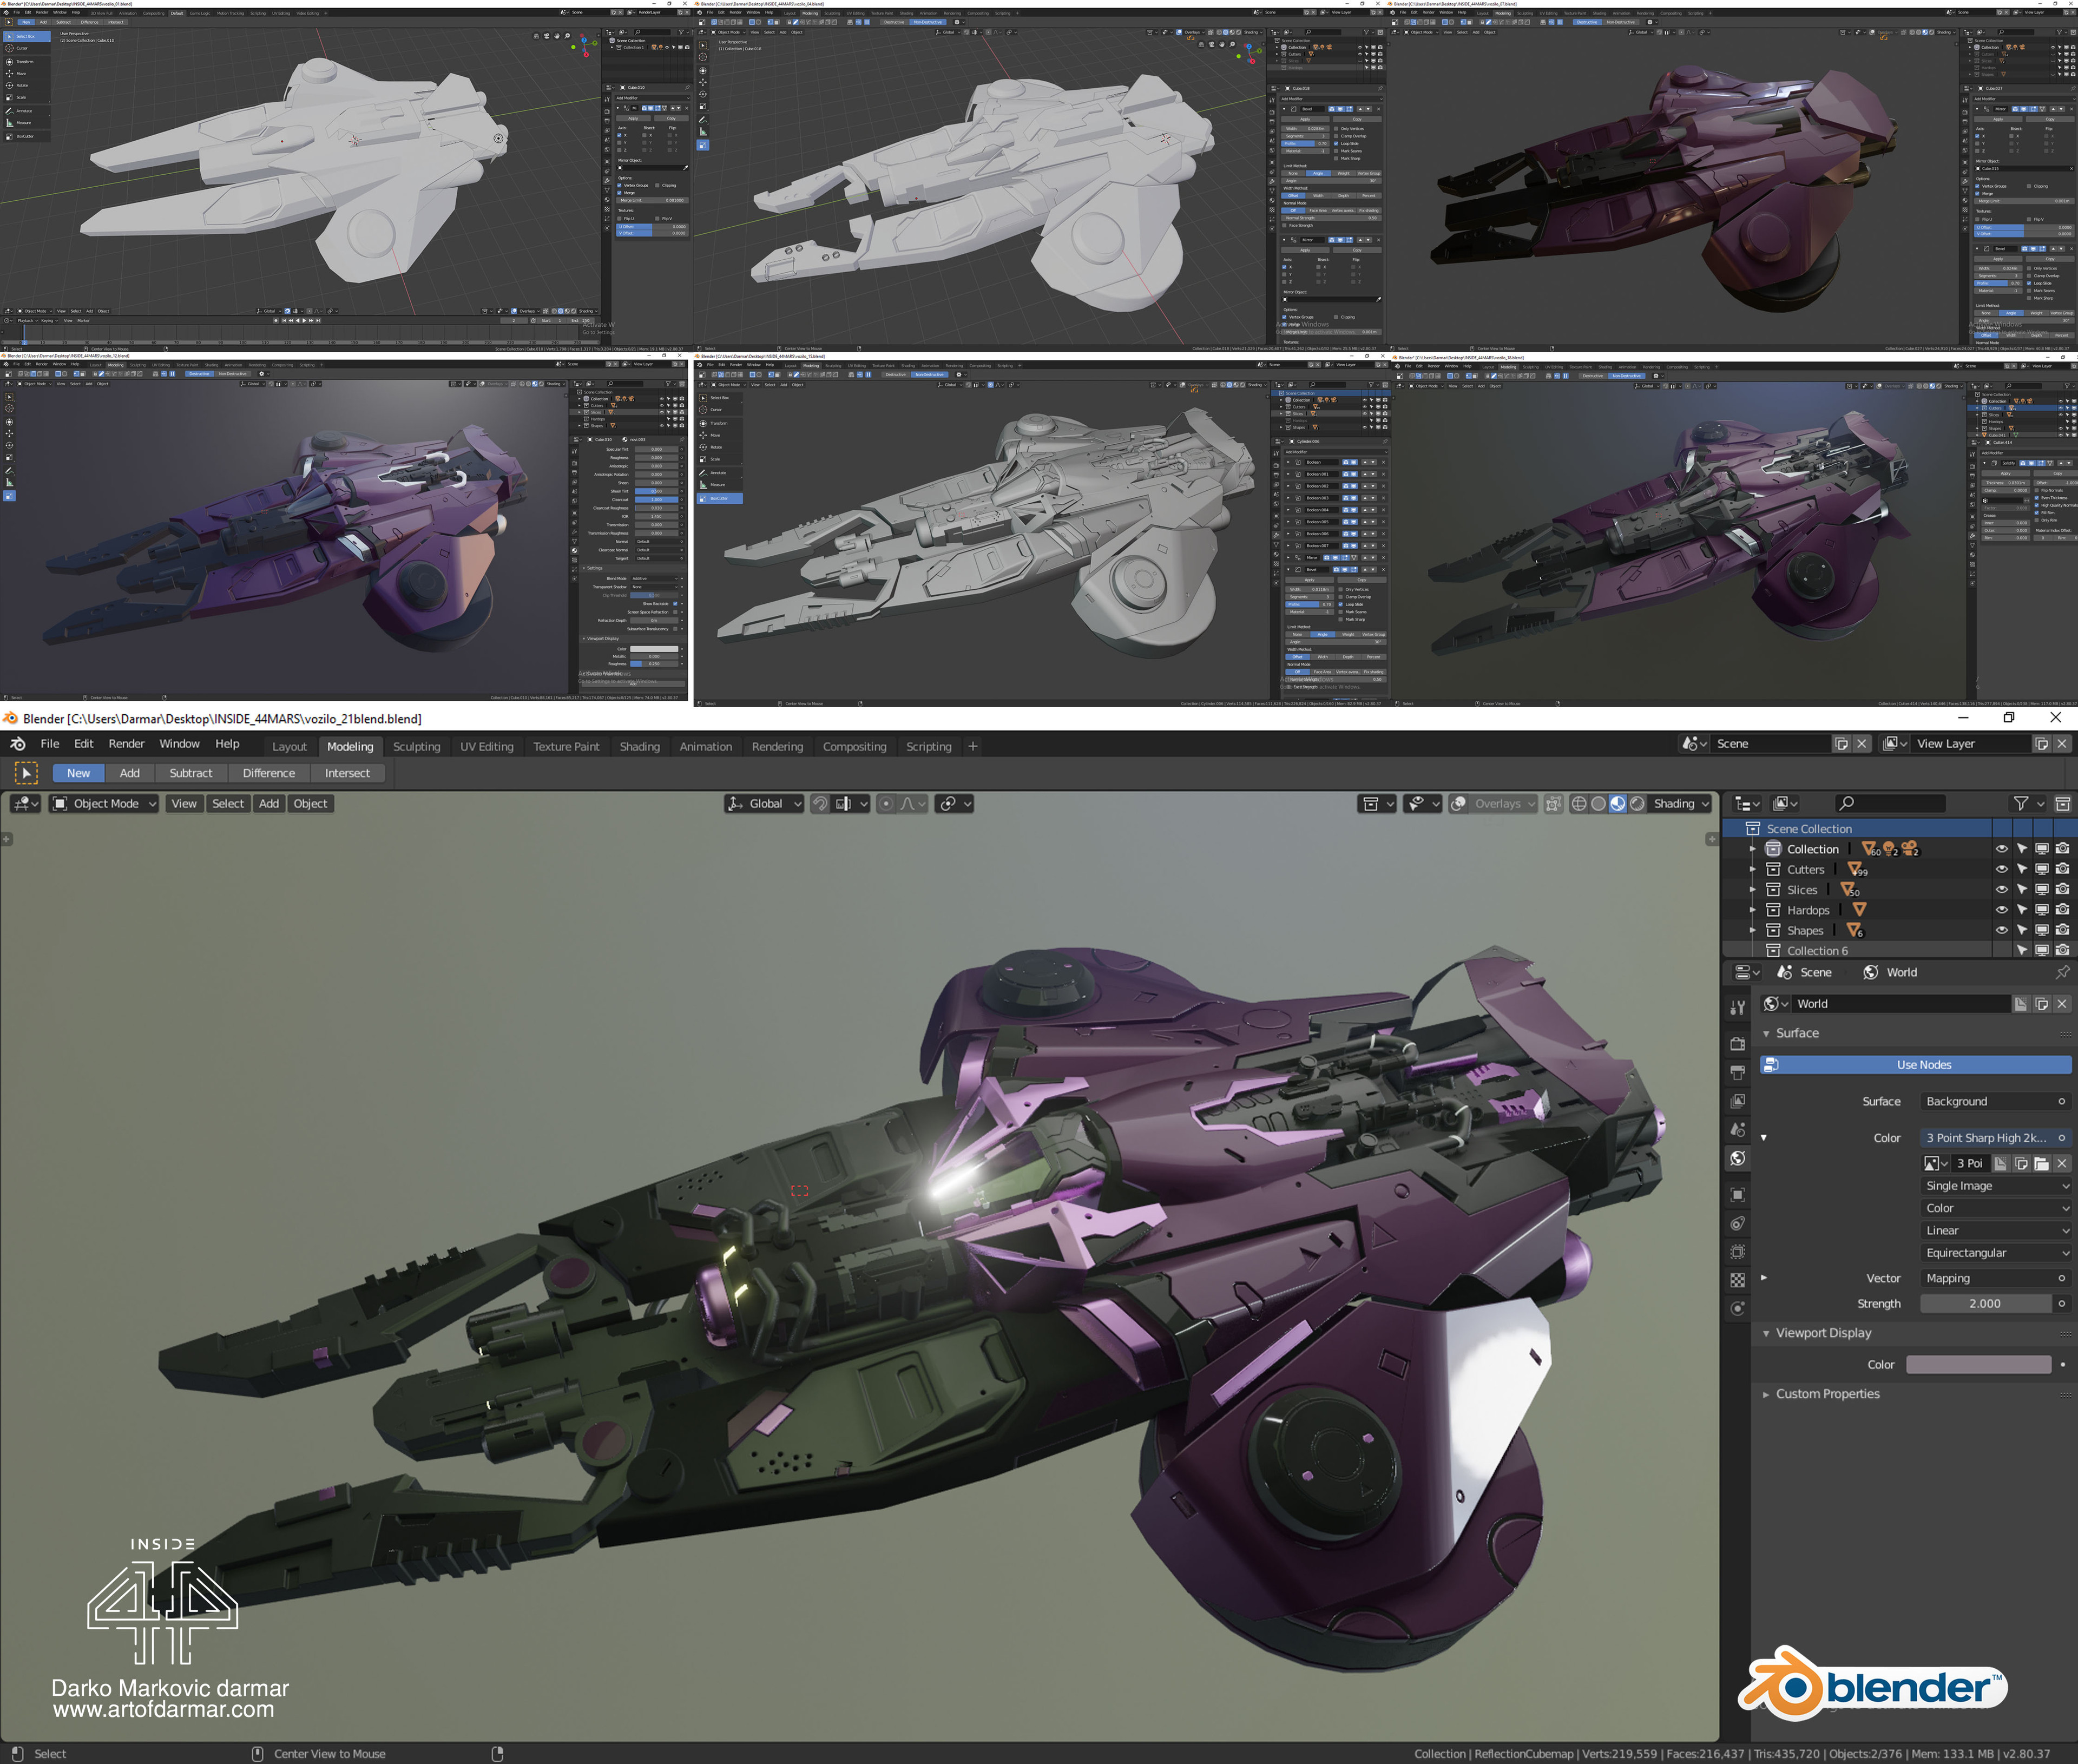Select rendered viewport shading

(x=1637, y=804)
